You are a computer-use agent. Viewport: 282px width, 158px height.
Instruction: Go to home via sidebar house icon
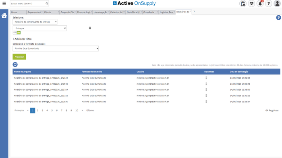coord(4,15)
